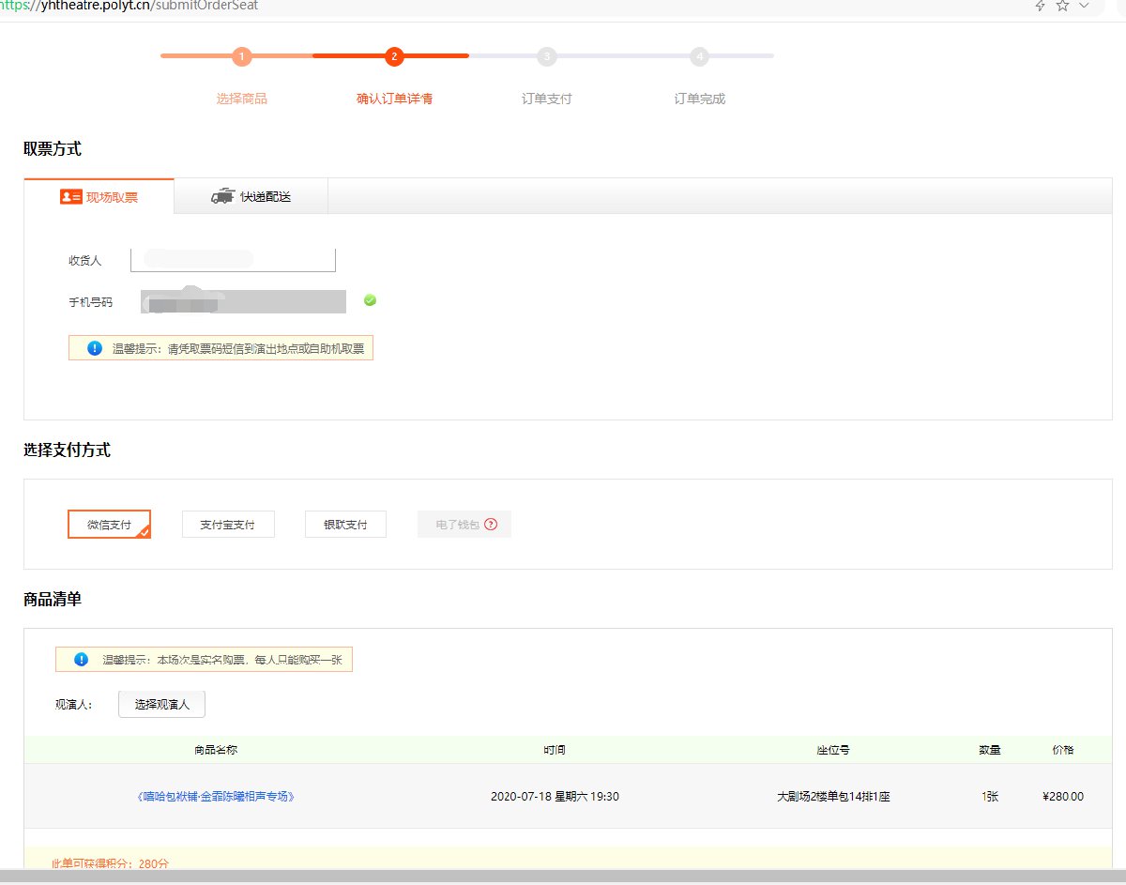Click the blue info icon in real-name notice

pyautogui.click(x=81, y=659)
